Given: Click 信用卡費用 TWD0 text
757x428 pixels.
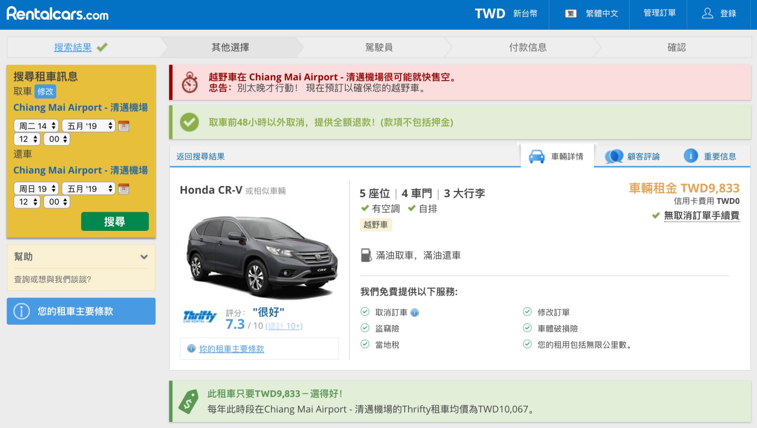Looking at the screenshot, I should 707,201.
